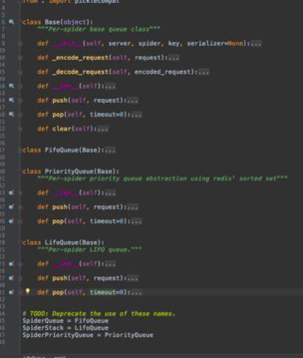Expand the fold marker for Base push

click(x=20, y=100)
